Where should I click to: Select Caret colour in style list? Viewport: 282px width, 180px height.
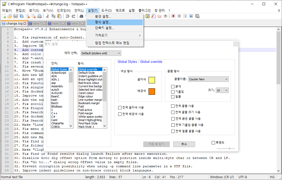(x=86, y=93)
